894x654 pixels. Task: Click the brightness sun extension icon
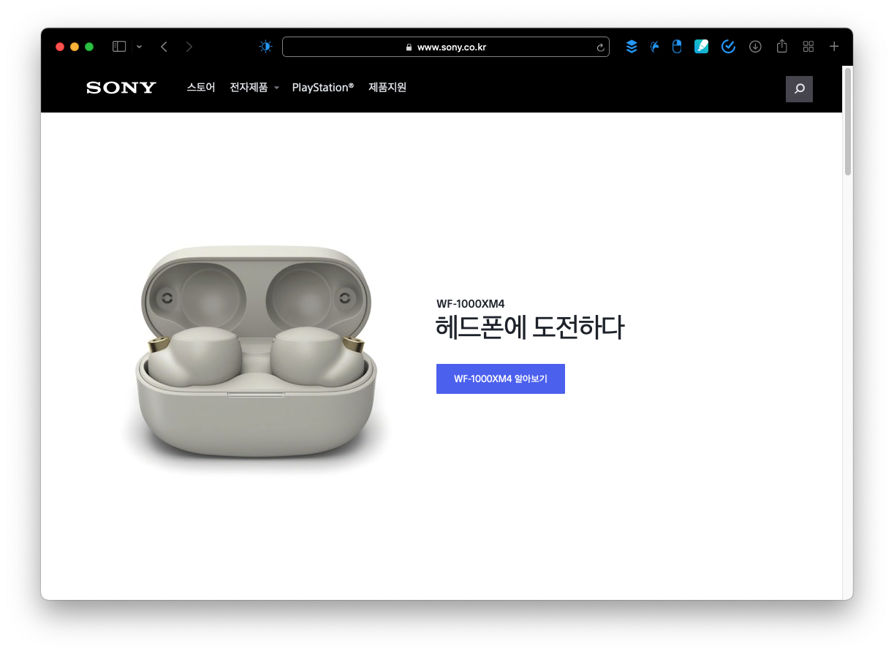[x=265, y=47]
